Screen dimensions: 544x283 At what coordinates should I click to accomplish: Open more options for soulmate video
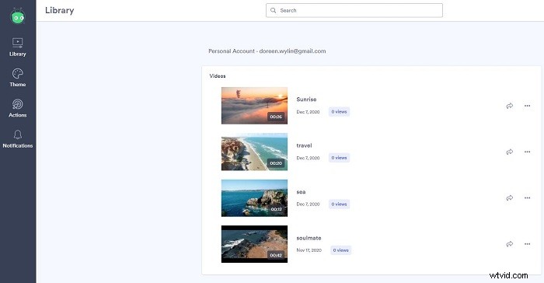[x=528, y=244]
